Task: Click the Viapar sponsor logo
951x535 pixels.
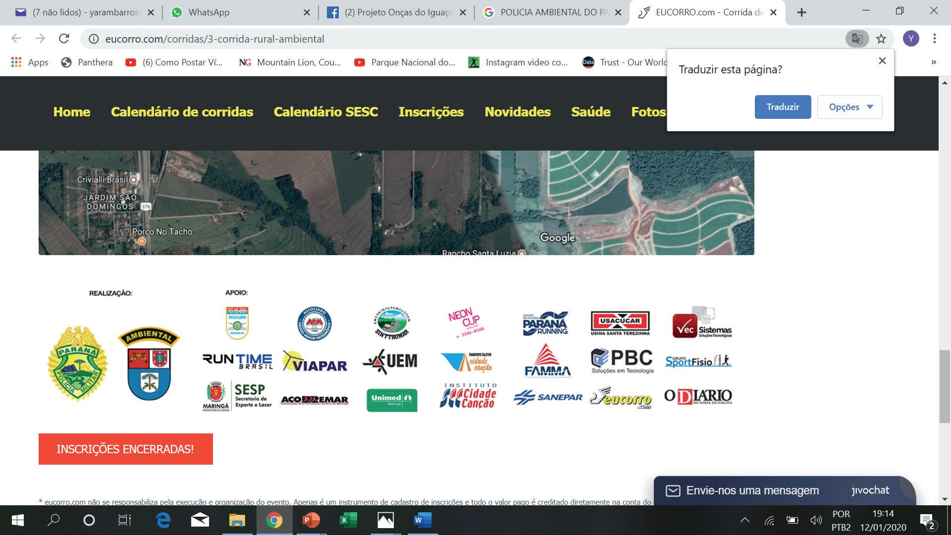Action: click(315, 362)
